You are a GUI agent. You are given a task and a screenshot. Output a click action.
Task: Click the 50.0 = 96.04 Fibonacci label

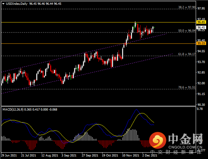(187, 31)
